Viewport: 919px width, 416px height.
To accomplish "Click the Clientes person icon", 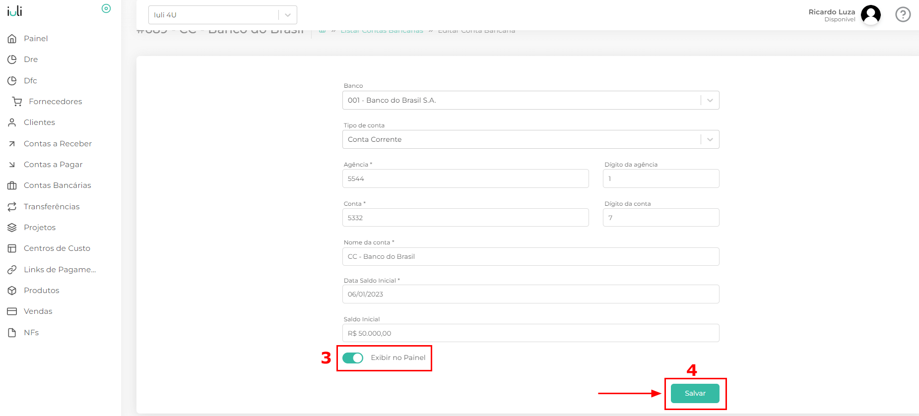I will tap(12, 122).
